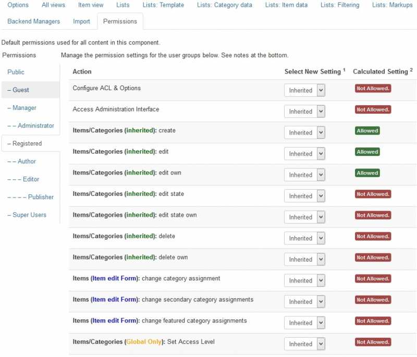
Task: Select the Public user group
Action: pyautogui.click(x=16, y=72)
